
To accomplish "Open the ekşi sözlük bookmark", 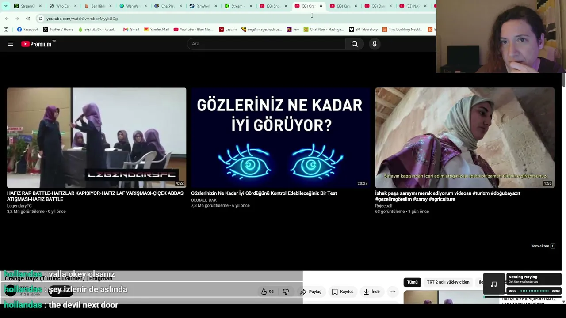I will pos(97,30).
